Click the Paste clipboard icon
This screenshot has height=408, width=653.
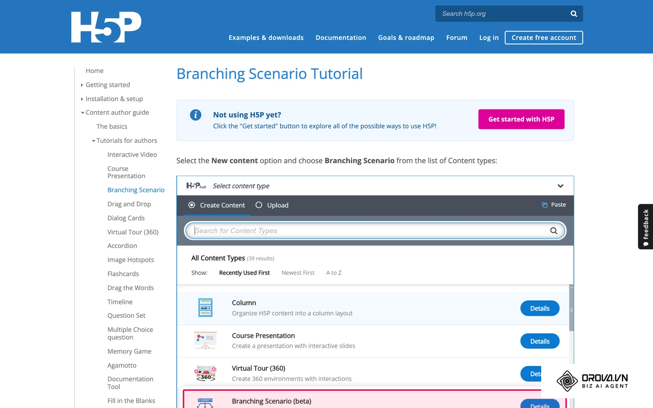[544, 205]
